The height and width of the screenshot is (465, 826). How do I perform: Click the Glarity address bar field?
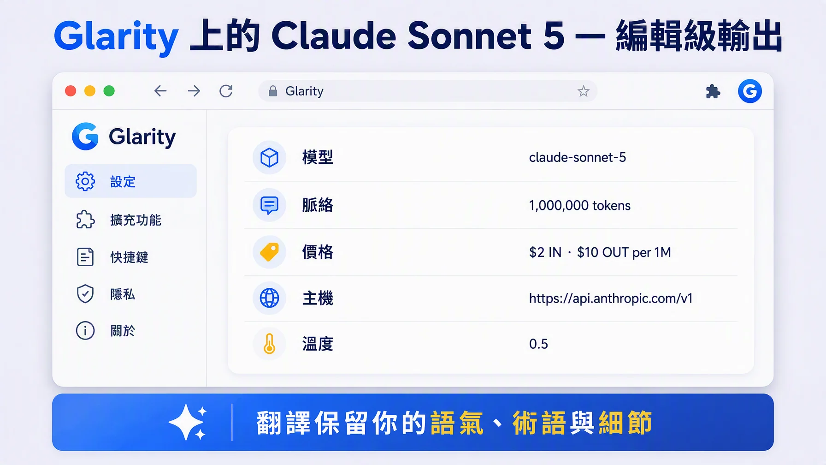[428, 91]
